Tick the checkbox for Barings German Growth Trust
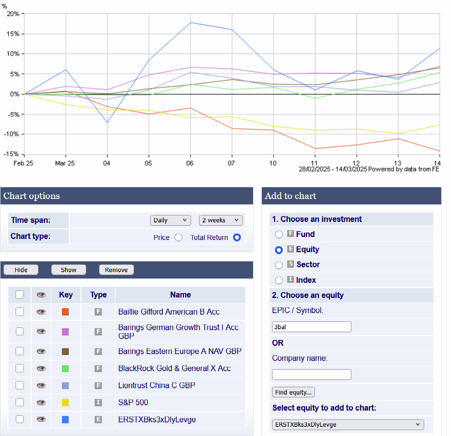 pos(20,331)
